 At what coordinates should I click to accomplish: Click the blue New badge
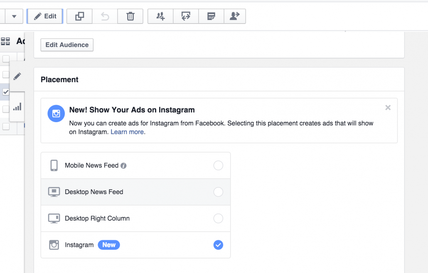(x=109, y=245)
